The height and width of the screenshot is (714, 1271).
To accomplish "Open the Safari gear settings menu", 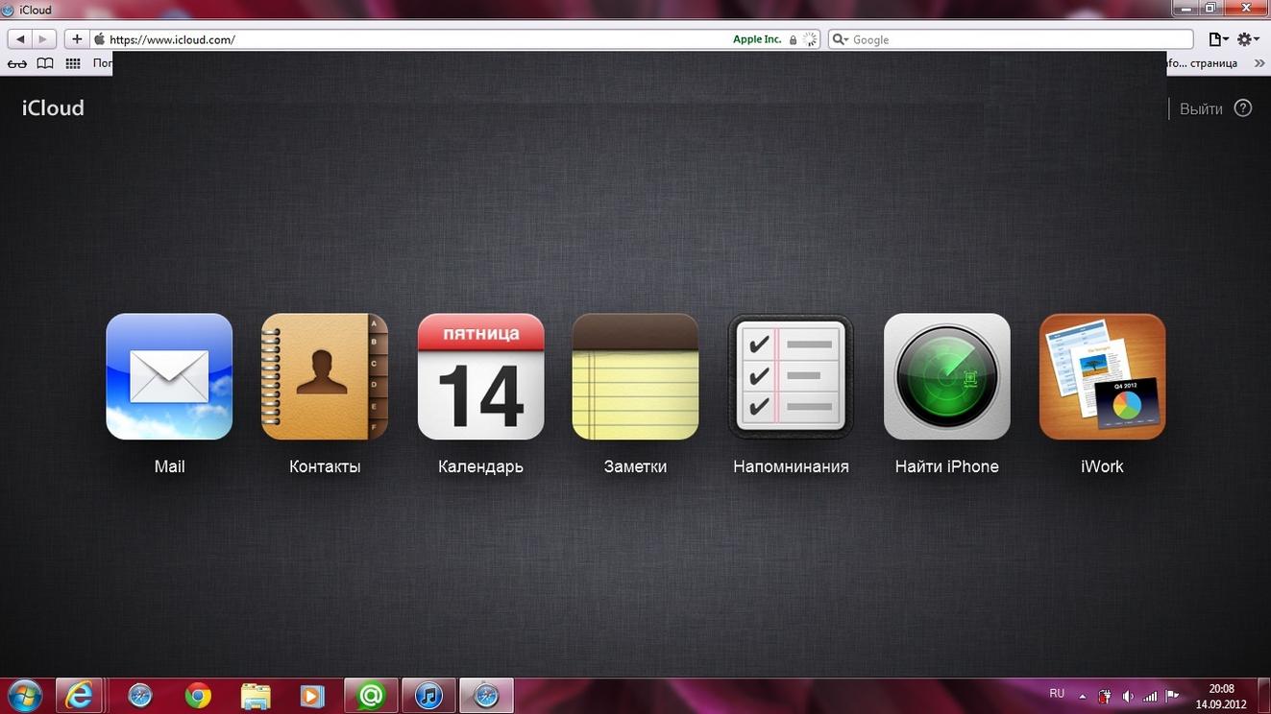I will click(1248, 39).
